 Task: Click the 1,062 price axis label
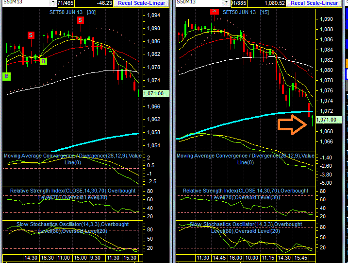click(153, 120)
